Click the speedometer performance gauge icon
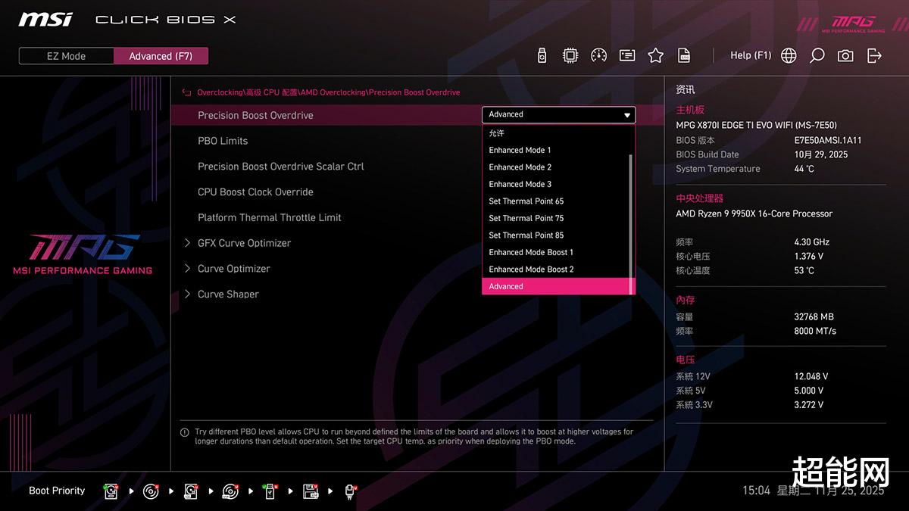Viewport: 909px width, 511px height. pyautogui.click(x=598, y=55)
